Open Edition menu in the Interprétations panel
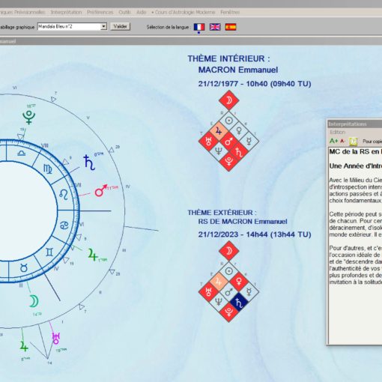The width and height of the screenshot is (382, 382). coord(338,132)
